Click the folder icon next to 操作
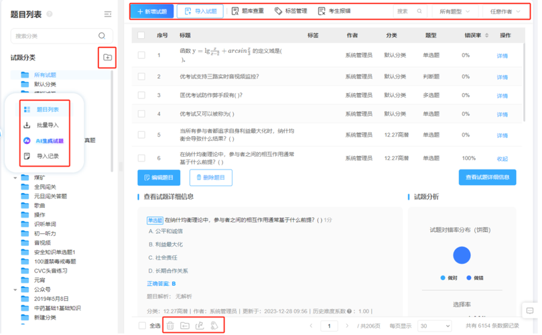The width and height of the screenshot is (542, 335). tap(25, 214)
